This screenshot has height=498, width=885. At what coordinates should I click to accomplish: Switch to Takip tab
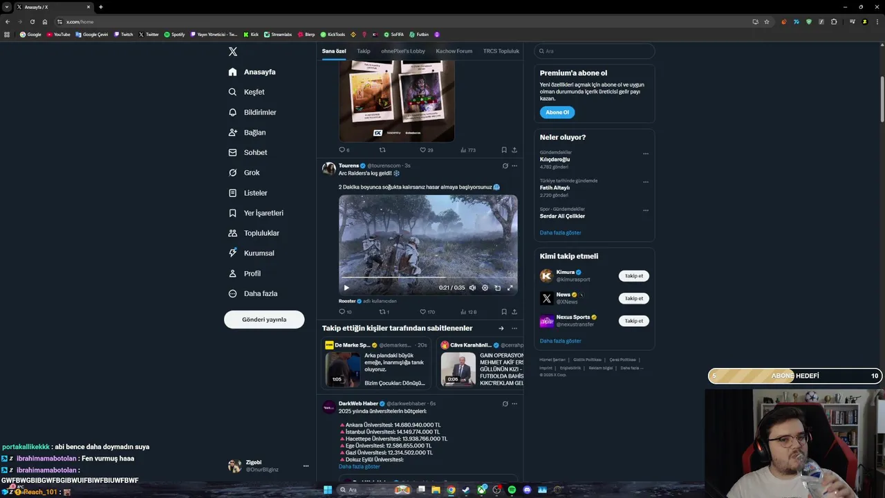364,51
